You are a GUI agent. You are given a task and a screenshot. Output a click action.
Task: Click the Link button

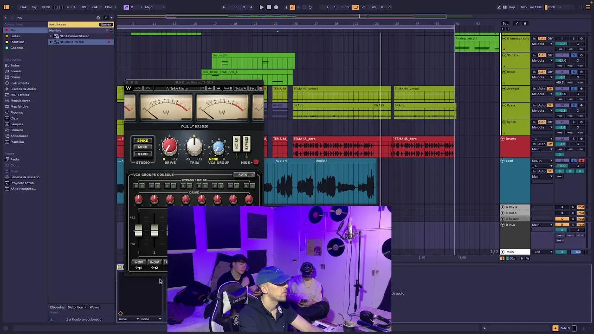[23, 7]
